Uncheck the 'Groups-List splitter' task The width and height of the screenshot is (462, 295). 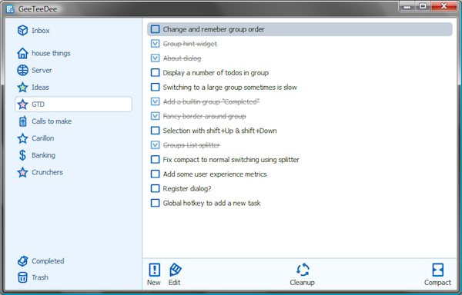155,145
